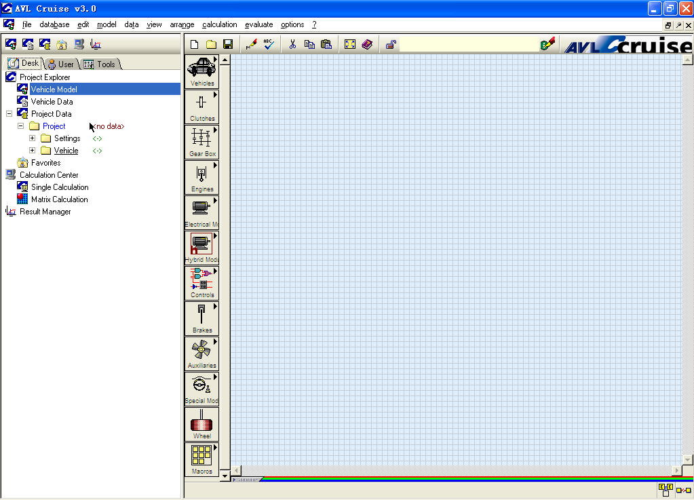Image resolution: width=694 pixels, height=500 pixels.
Task: Open the file menu
Action: 26,25
